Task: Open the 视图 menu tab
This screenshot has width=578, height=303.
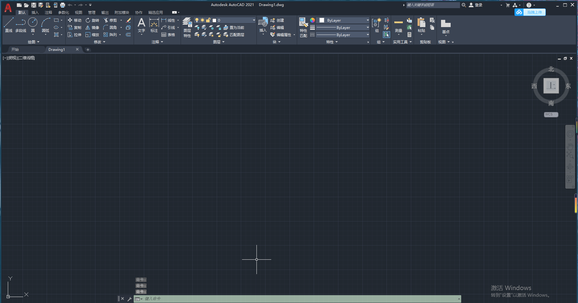Action: [78, 12]
